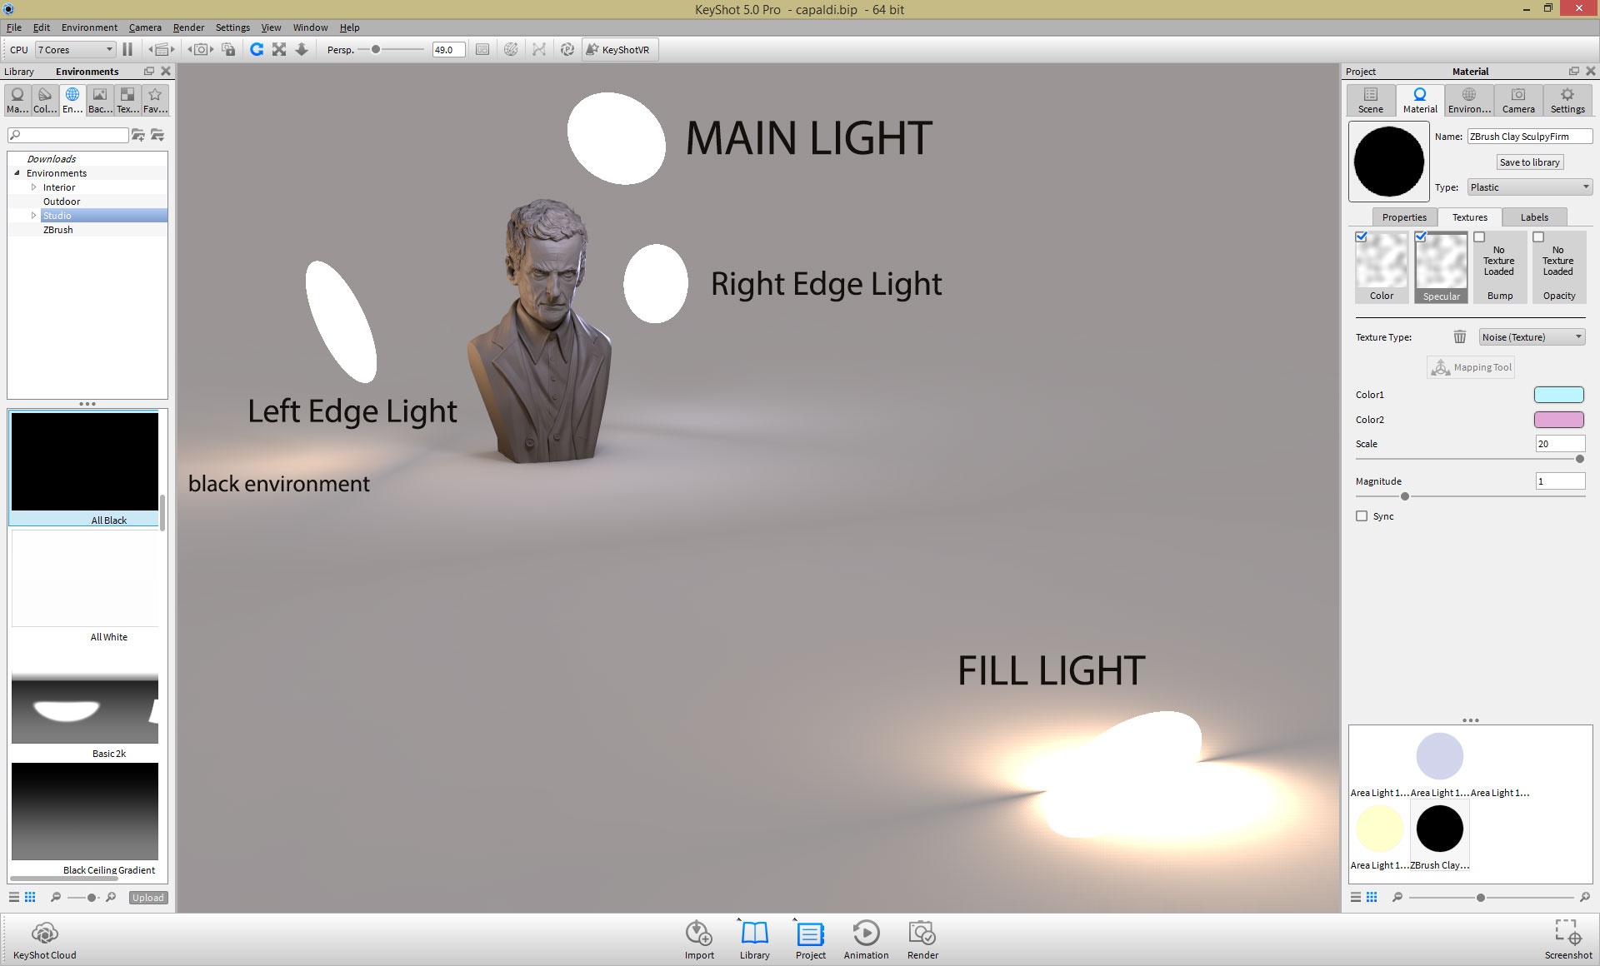Enable the Bump texture checkbox
Viewport: 1600px width, 966px height.
click(1479, 237)
